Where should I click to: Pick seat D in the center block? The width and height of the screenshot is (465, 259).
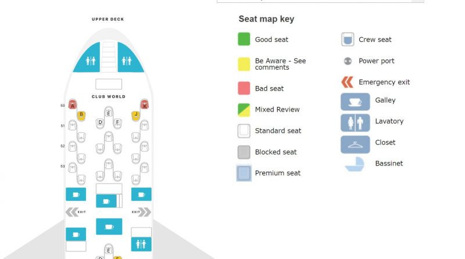pyautogui.click(x=100, y=123)
